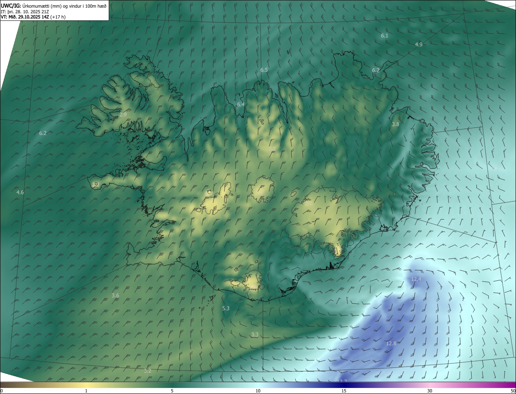Screen dimensions: 516x394
Task: Select the 6.5 value label
Action: [264, 70]
